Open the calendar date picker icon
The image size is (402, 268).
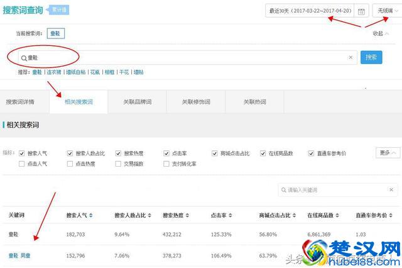click(361, 11)
